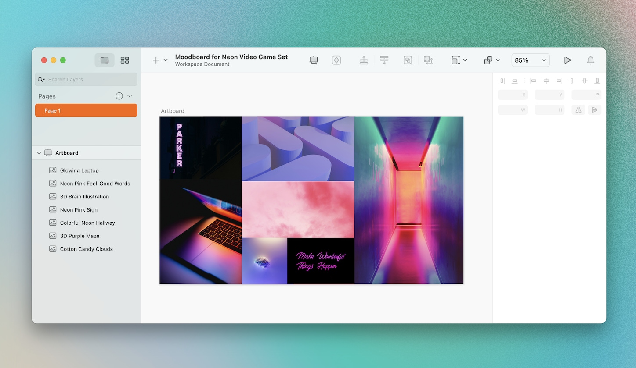
Task: Align selection to the left edge
Action: (533, 81)
